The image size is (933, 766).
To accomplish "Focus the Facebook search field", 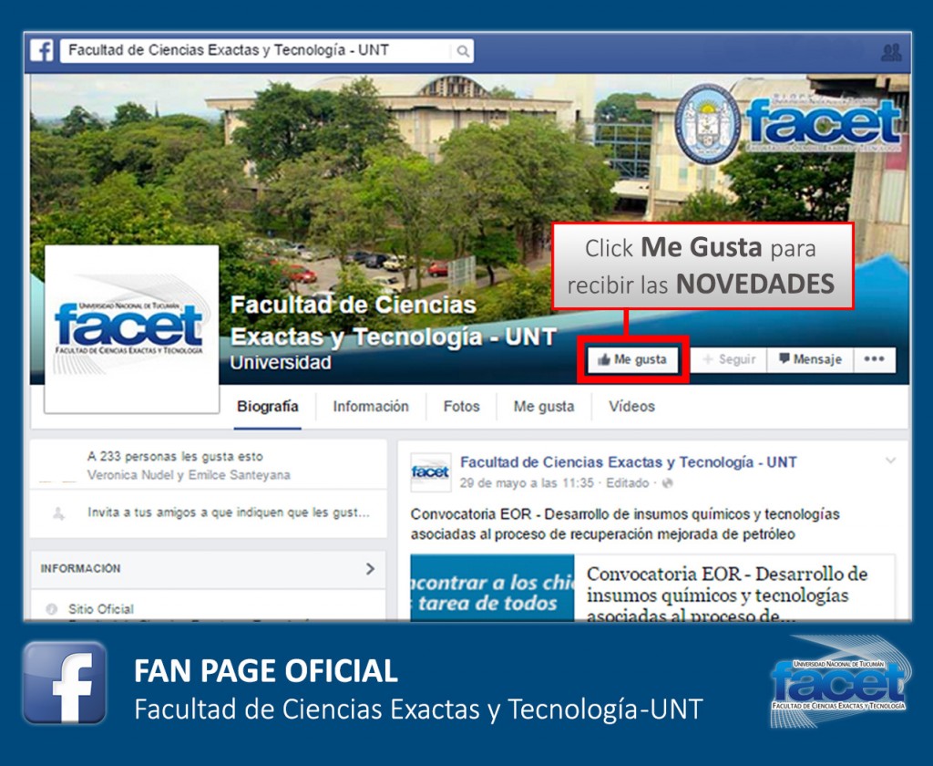I will [x=267, y=51].
